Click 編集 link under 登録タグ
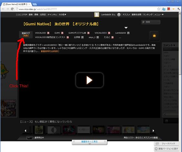Screen dimensions: 182x152 [x=26, y=36]
